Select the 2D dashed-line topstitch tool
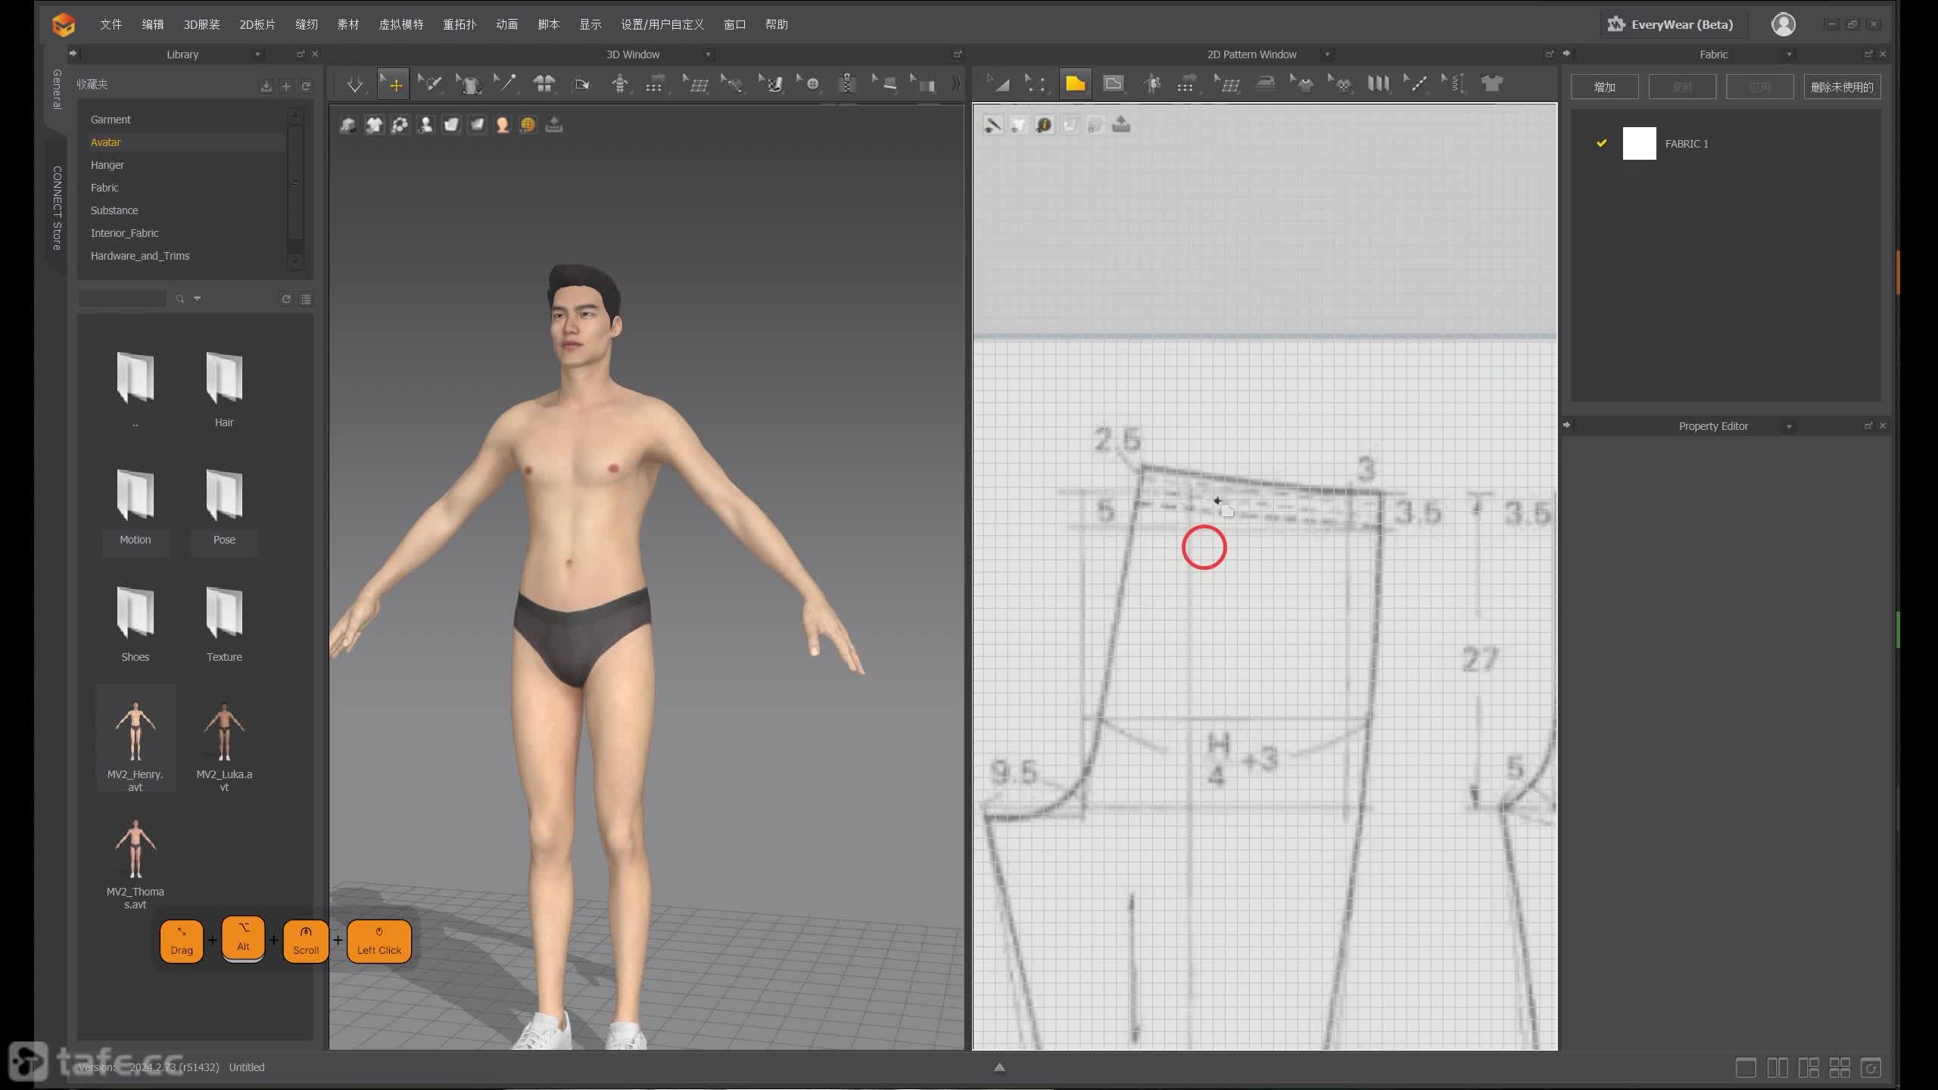Image resolution: width=1938 pixels, height=1090 pixels. [x=1416, y=84]
